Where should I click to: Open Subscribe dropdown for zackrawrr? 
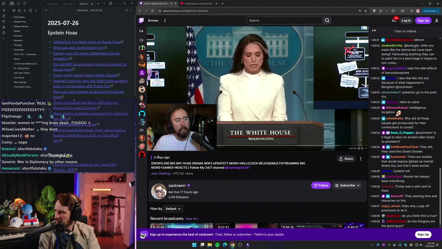coord(347,185)
